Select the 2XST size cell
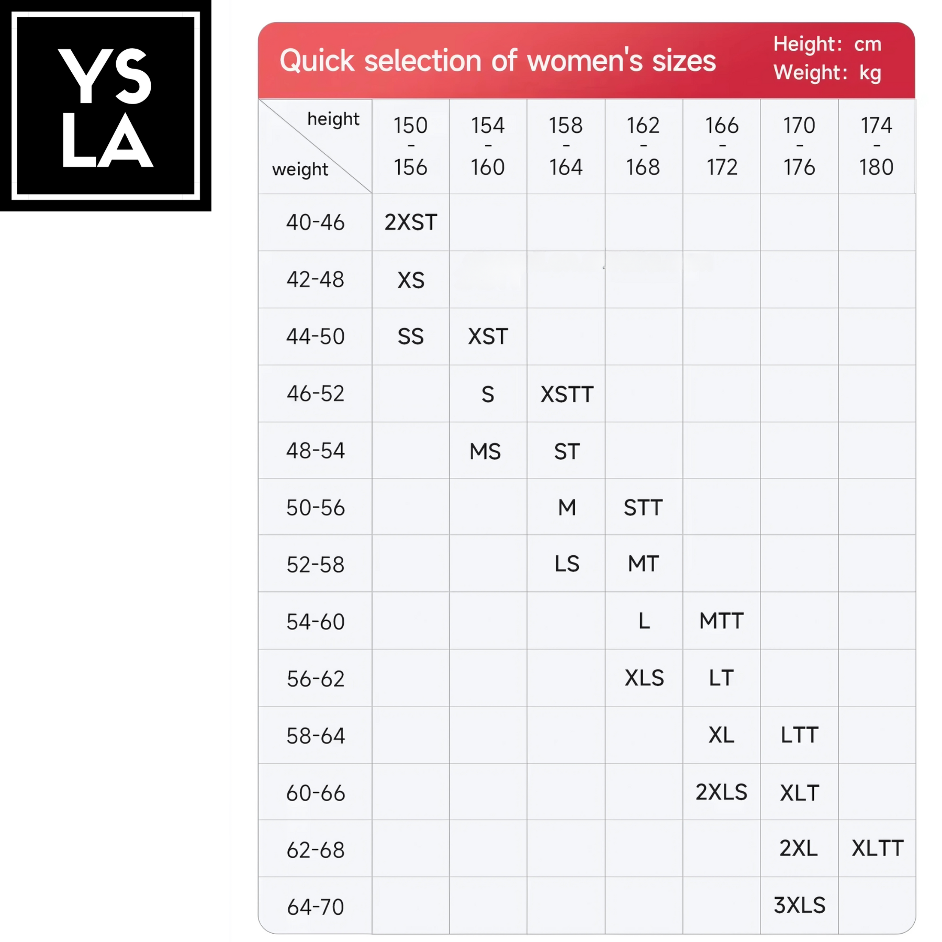 click(x=411, y=222)
